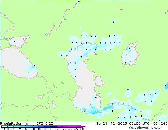Pick the 1–2 mm legend color swatch

pos(17,127)
